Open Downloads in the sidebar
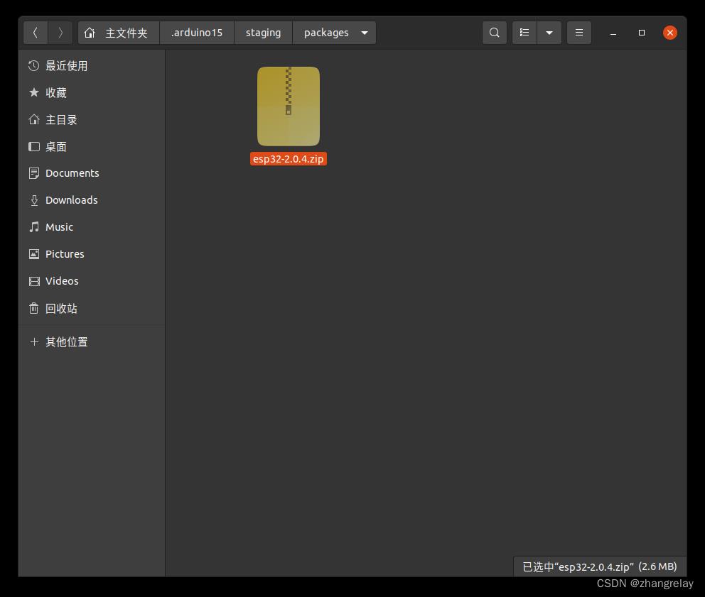The image size is (705, 597). click(x=92, y=200)
